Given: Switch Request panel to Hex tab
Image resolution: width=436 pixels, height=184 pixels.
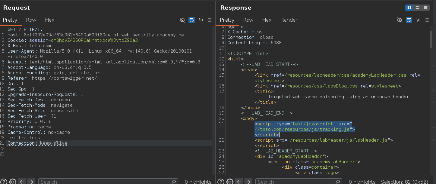Looking at the screenshot, I should [x=50, y=20].
